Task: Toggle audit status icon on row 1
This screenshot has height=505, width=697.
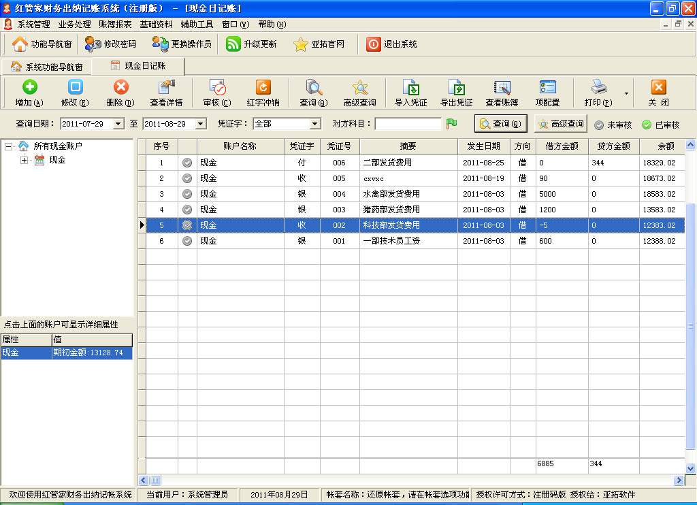Action: [x=187, y=163]
